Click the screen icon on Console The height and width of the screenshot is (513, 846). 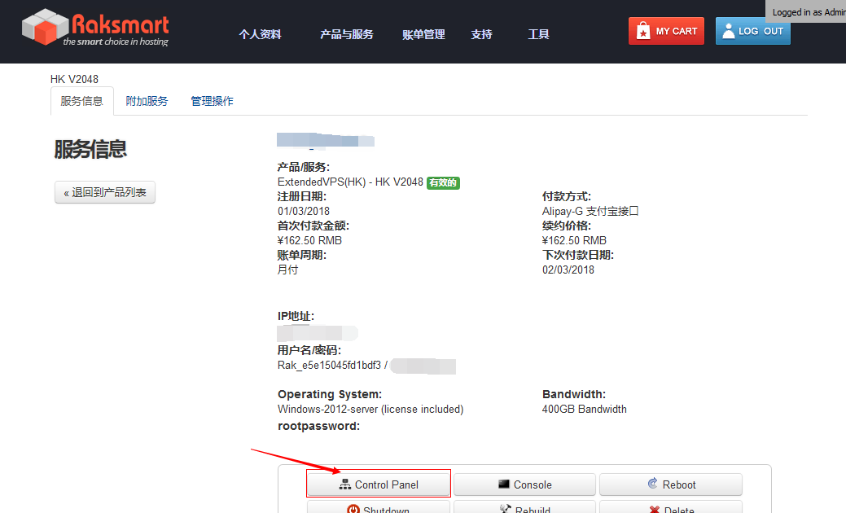pos(504,484)
